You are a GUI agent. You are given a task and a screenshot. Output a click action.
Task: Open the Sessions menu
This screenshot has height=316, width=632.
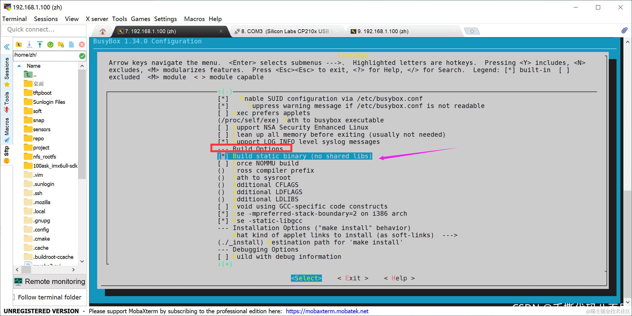46,19
